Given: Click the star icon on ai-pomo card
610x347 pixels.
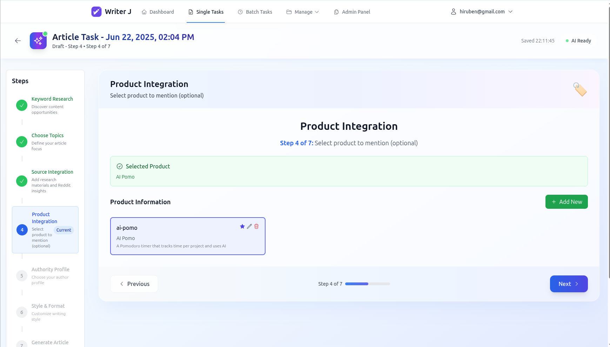Looking at the screenshot, I should tap(242, 226).
